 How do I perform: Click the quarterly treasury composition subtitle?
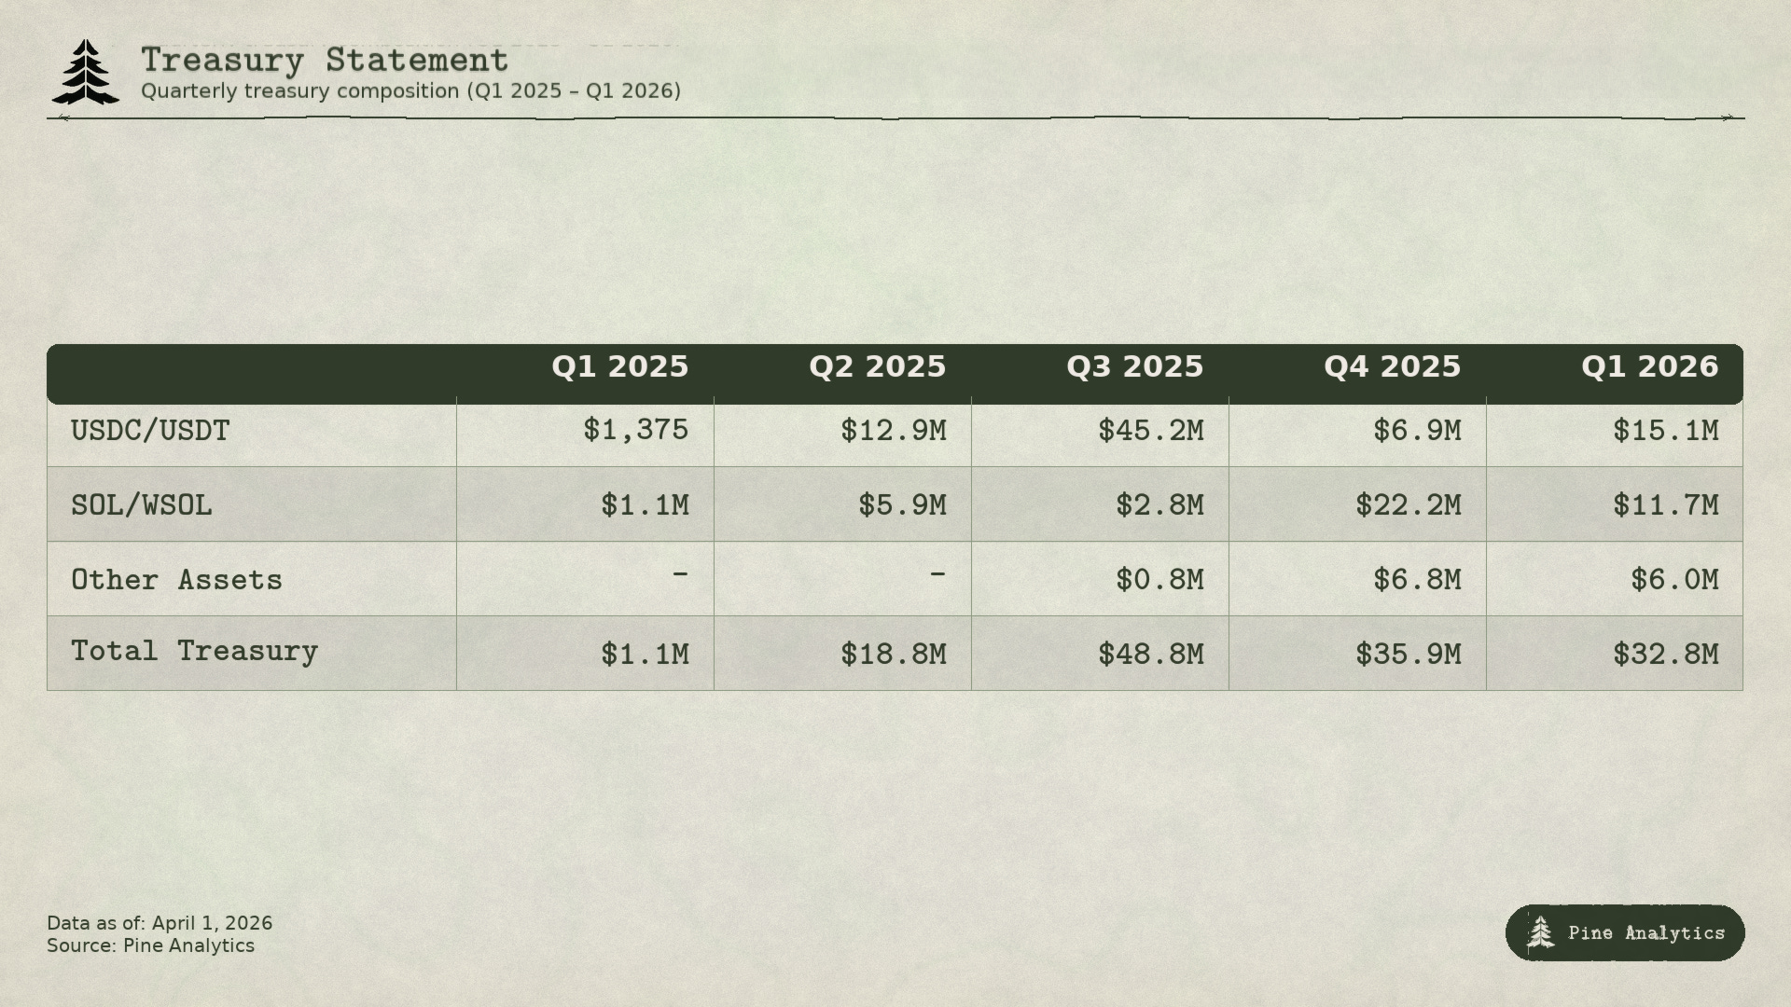410,91
